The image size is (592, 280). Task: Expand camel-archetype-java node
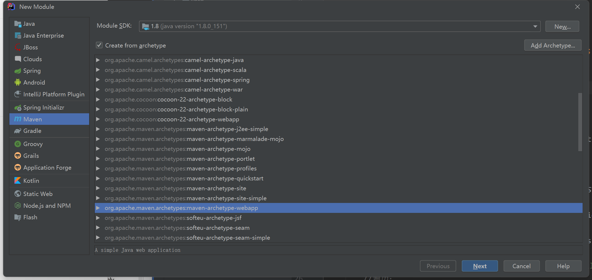coord(98,60)
